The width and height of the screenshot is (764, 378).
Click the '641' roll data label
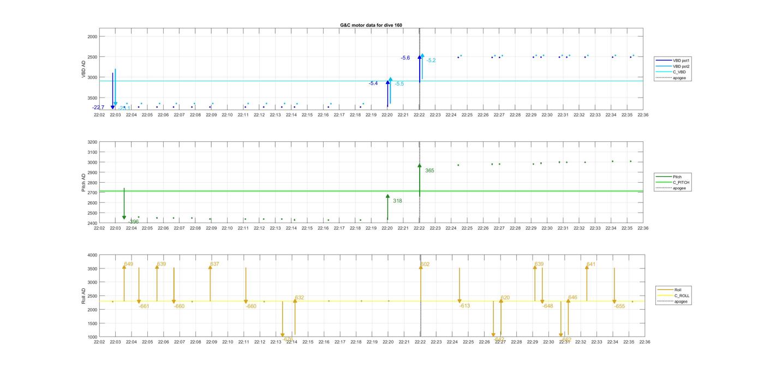(x=591, y=264)
